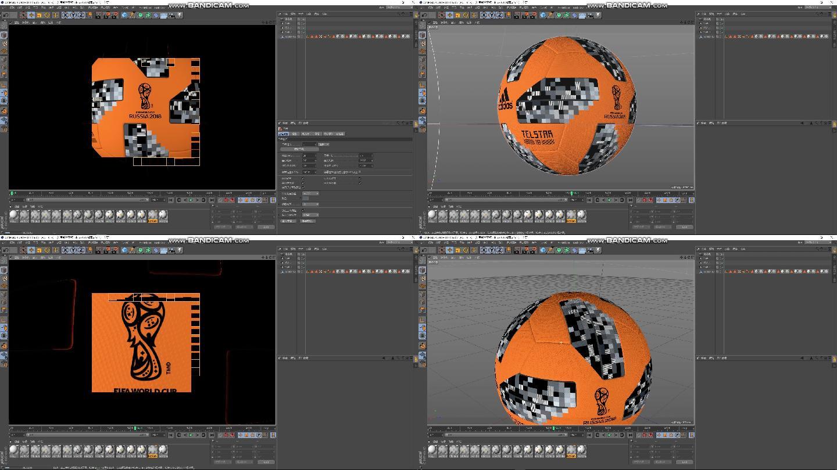
Task: Open first coordinate manager dropdown, top-left window
Action: [x=223, y=227]
